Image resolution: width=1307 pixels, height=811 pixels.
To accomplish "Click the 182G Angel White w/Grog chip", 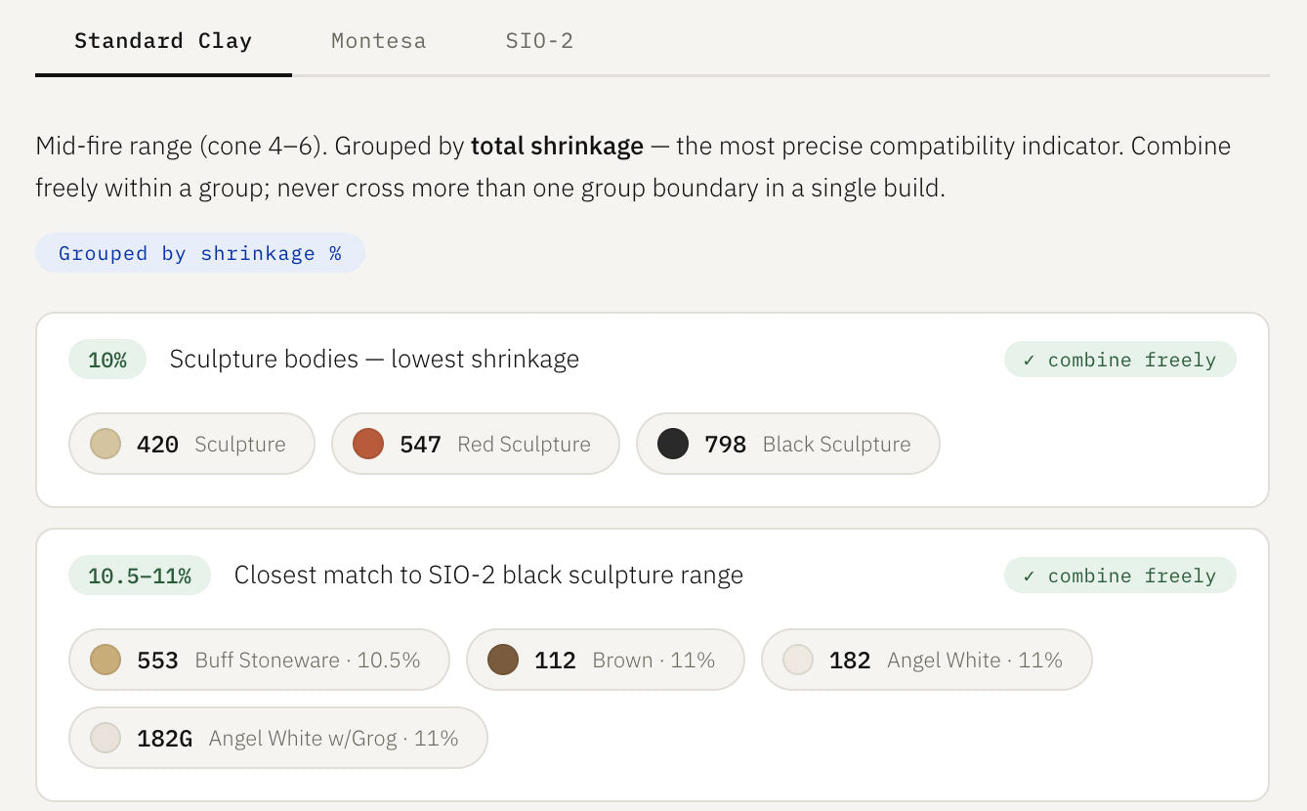I will (x=277, y=738).
